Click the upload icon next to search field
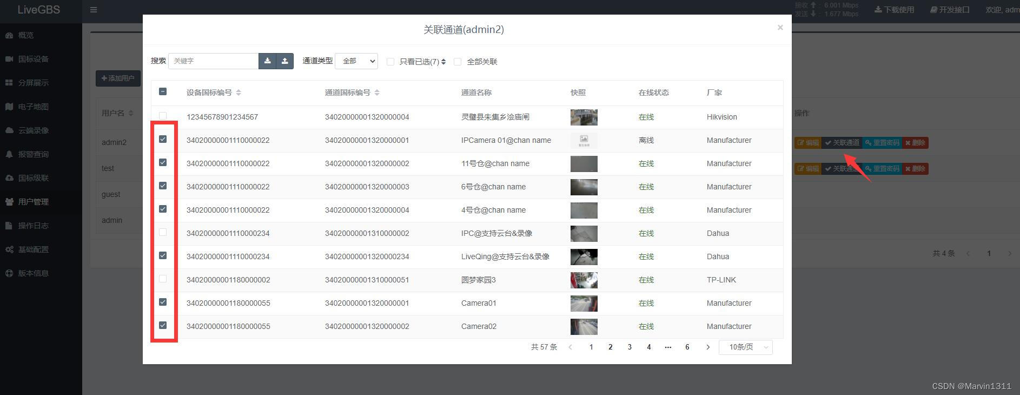Image resolution: width=1020 pixels, height=395 pixels. tap(285, 61)
